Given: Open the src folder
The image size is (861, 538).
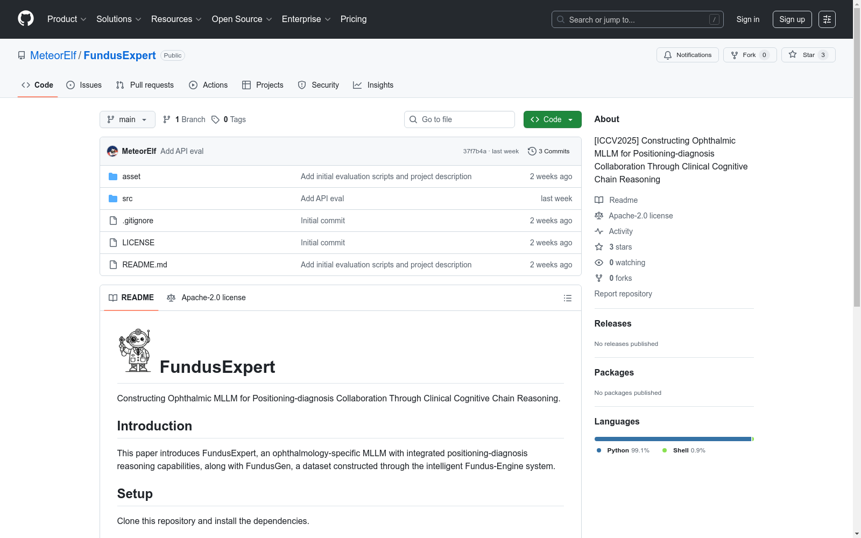Looking at the screenshot, I should 128,199.
